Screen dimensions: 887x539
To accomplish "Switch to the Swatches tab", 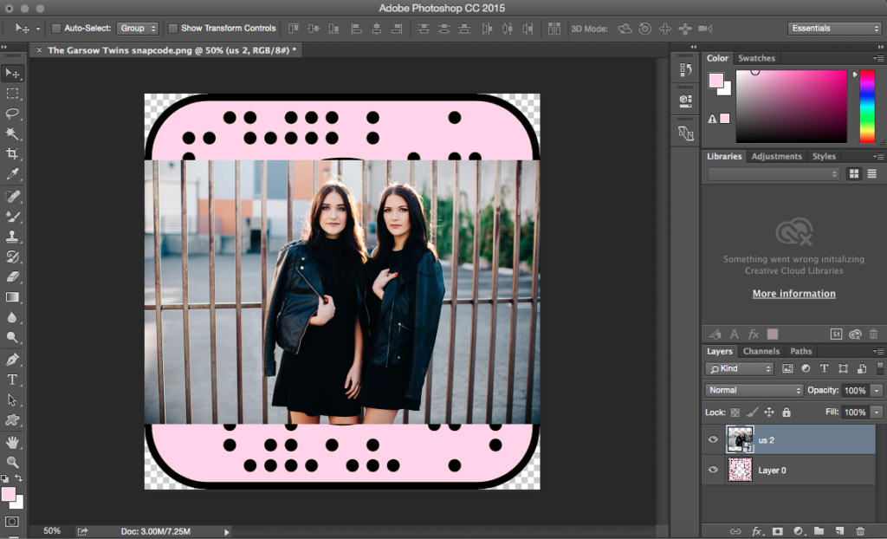I will [756, 58].
